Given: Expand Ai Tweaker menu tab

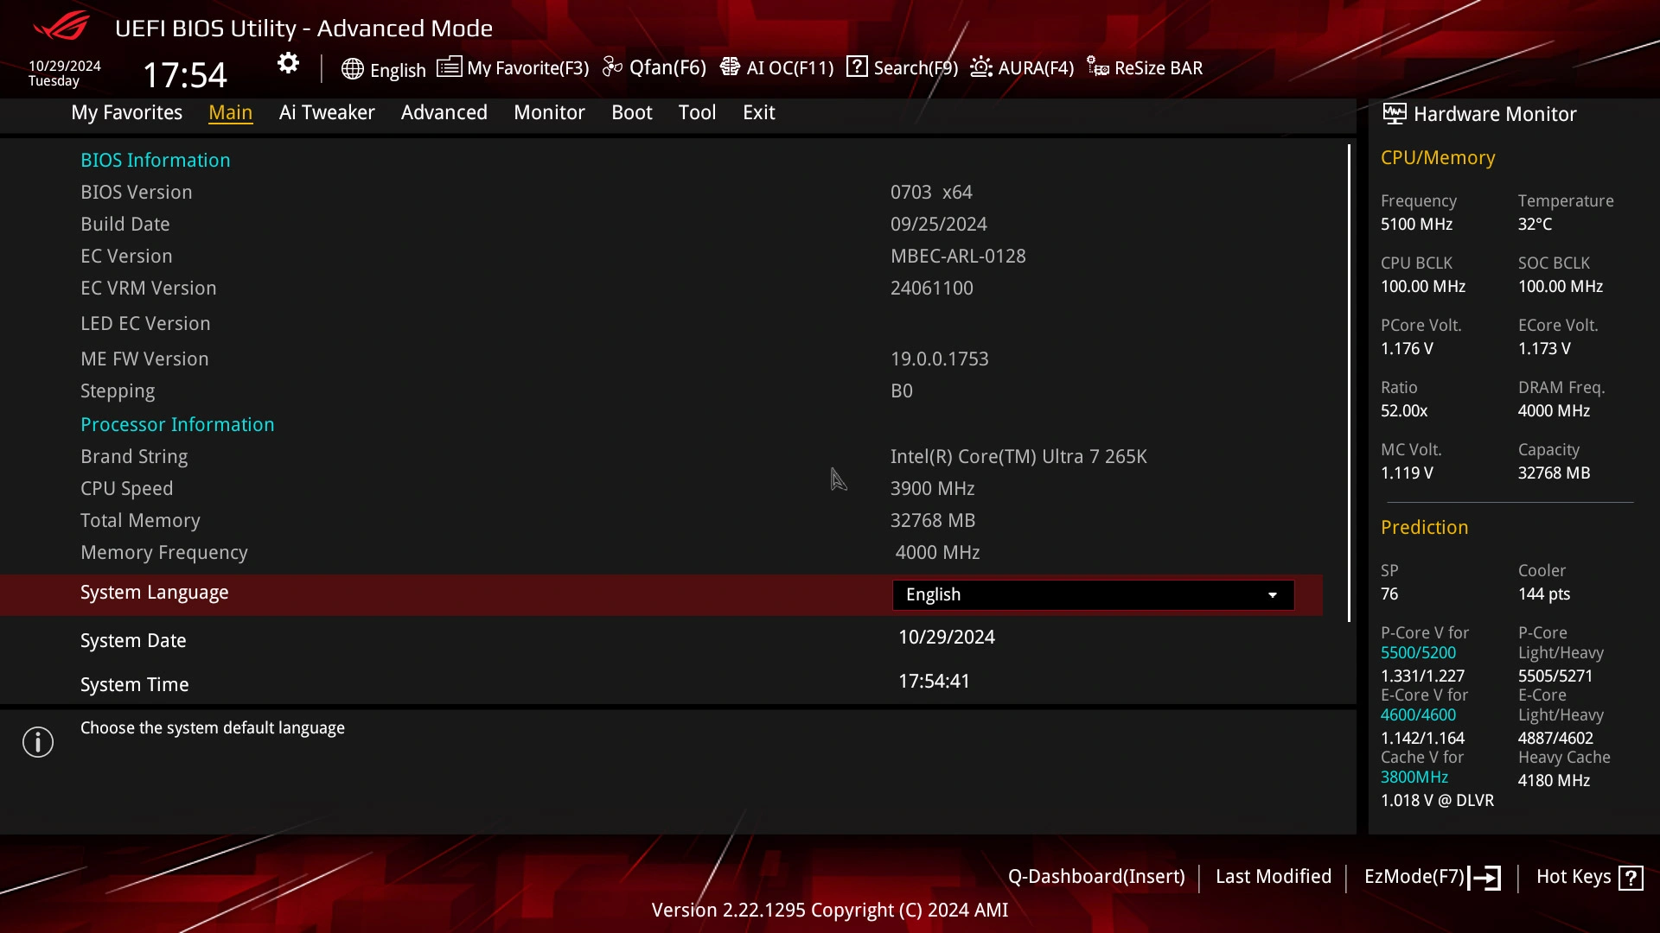Looking at the screenshot, I should pos(327,111).
